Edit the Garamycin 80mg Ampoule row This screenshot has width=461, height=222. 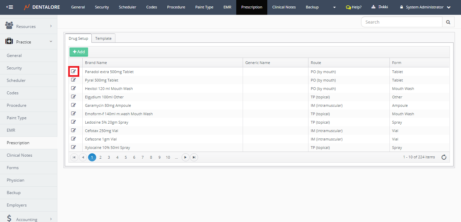coord(74,105)
